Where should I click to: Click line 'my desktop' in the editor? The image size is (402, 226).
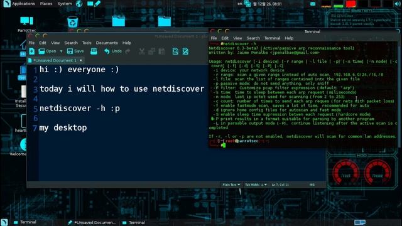coord(63,127)
